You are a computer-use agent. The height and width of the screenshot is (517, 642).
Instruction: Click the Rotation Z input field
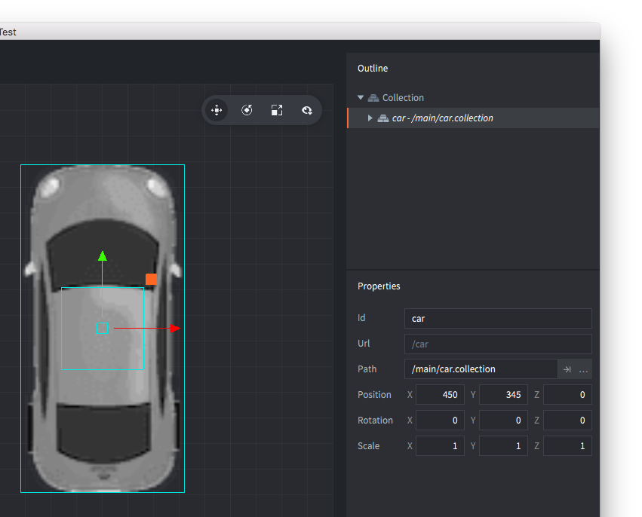[x=567, y=421]
